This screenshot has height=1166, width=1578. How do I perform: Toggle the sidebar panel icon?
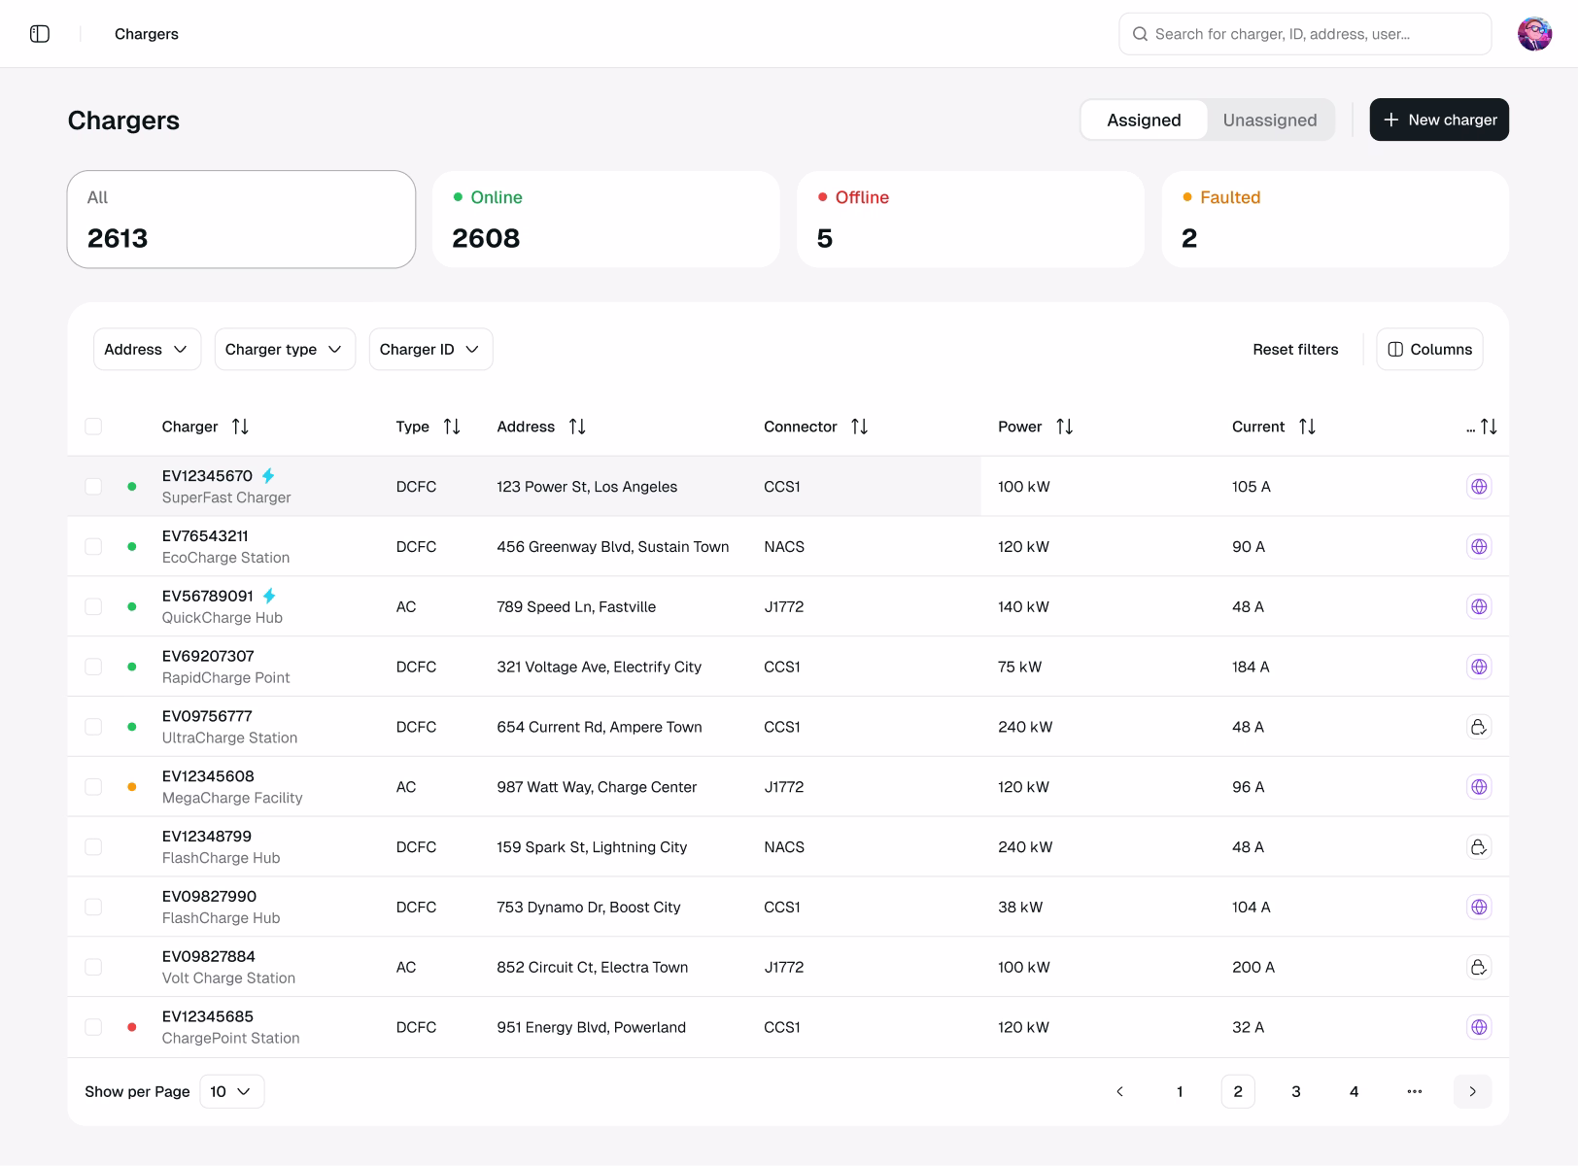[40, 34]
